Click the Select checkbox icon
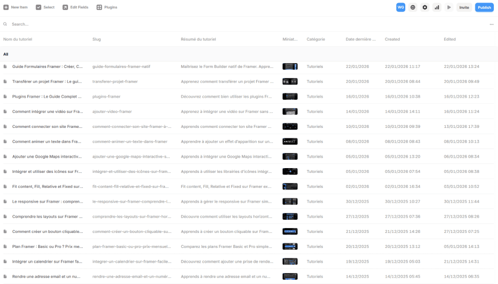The image size is (498, 284). [x=38, y=7]
